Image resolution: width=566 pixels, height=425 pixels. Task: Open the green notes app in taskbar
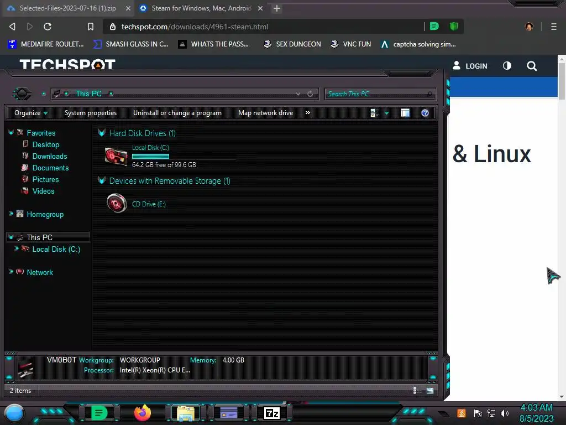pos(99,413)
